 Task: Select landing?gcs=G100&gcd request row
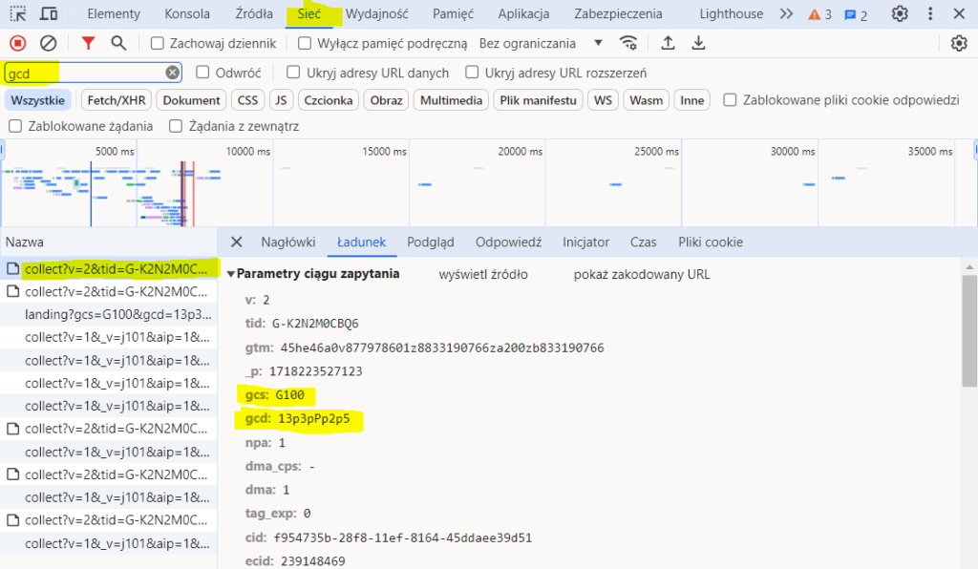109,314
